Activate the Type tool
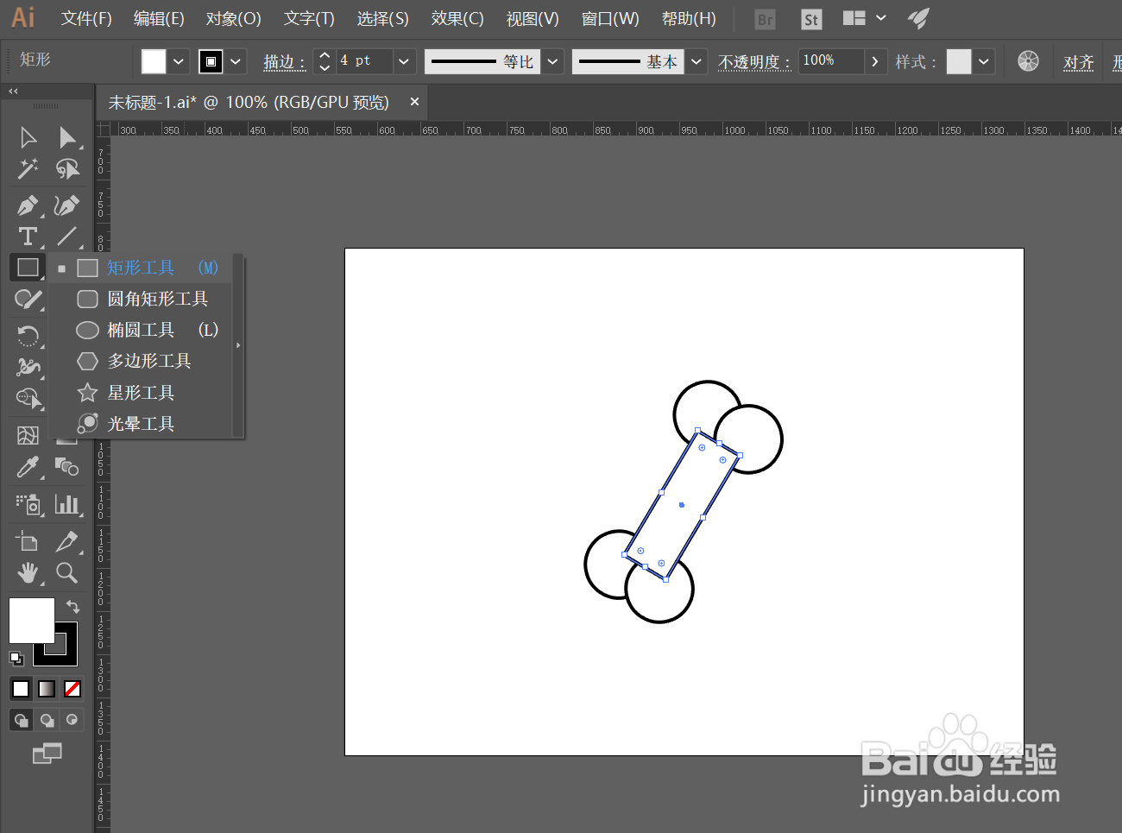This screenshot has width=1122, height=833. point(28,237)
